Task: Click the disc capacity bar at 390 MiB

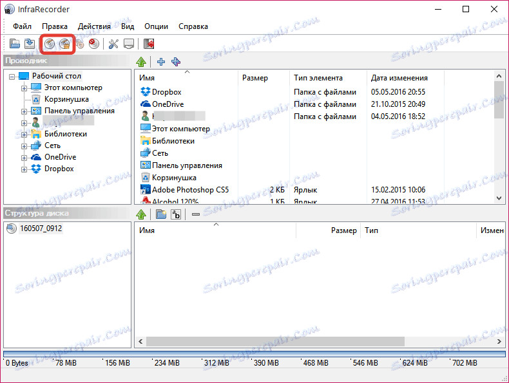Action: (x=254, y=354)
